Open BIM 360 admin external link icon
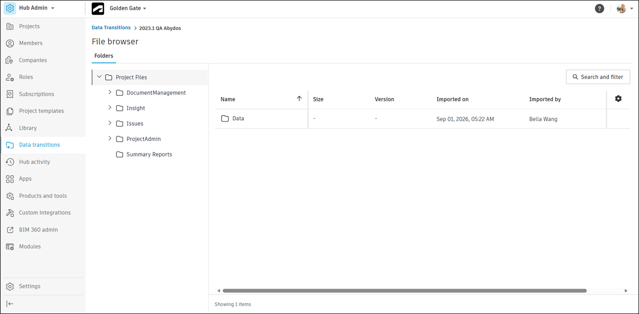Image resolution: width=639 pixels, height=314 pixels. [10, 230]
